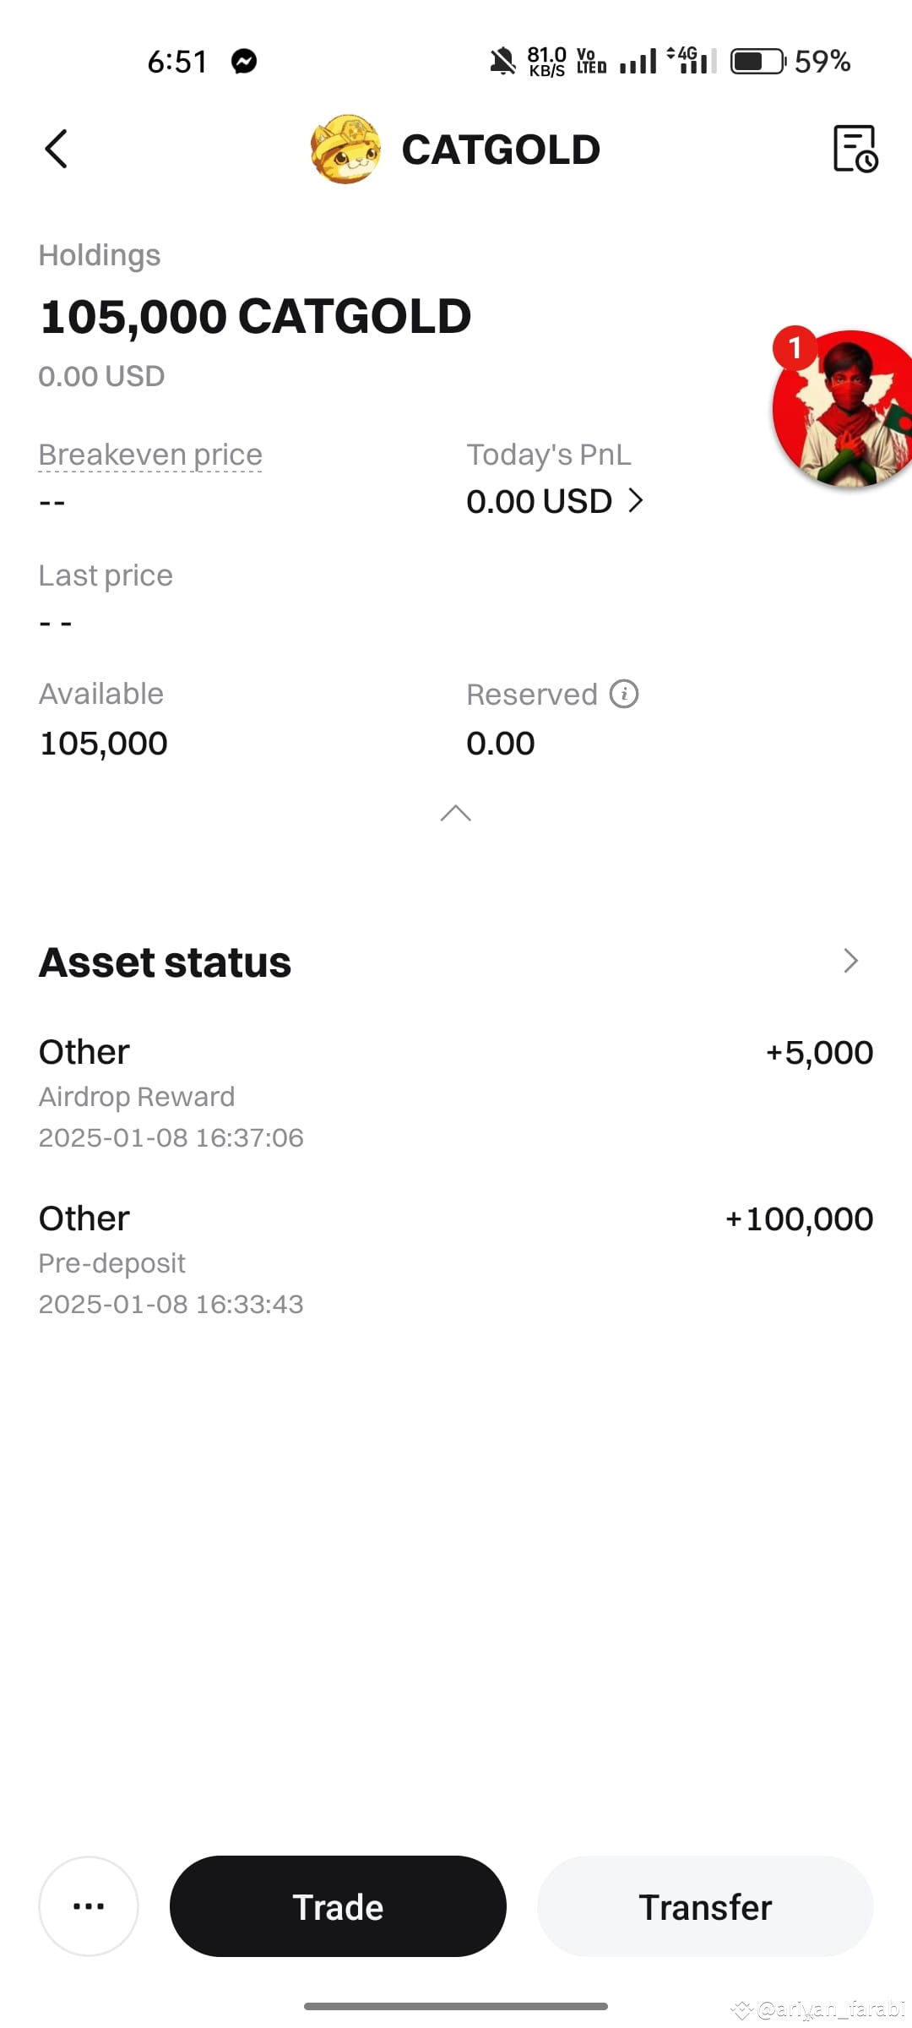Open the floating avatar chat bubble

tap(842, 408)
